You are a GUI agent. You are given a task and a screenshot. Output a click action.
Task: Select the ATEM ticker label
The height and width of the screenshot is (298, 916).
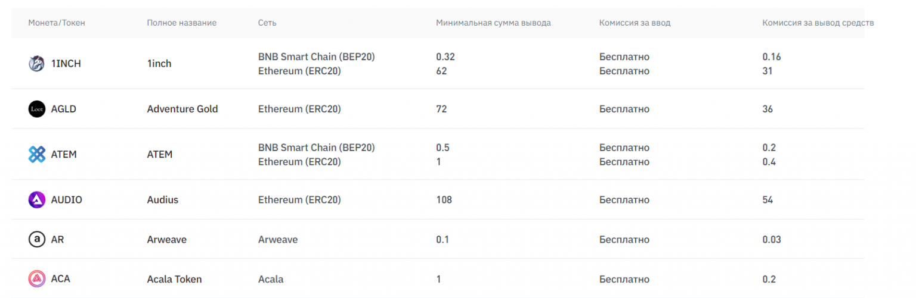pos(64,155)
